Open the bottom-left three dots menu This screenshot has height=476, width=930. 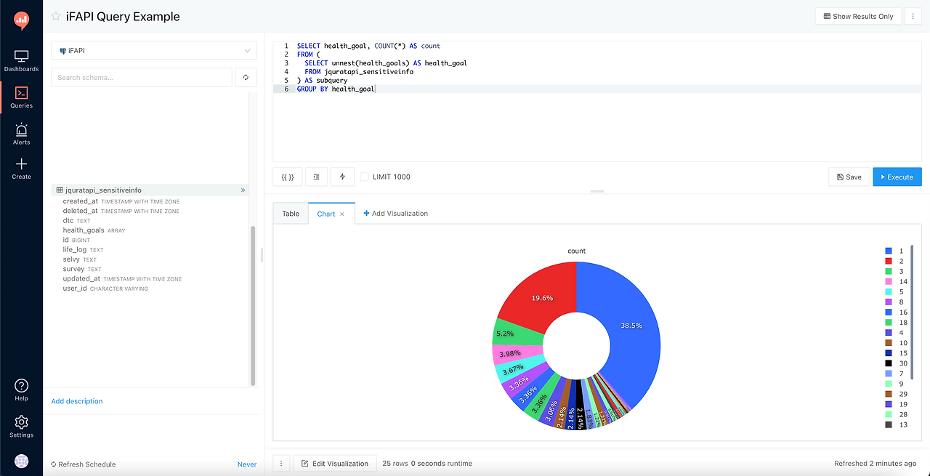tap(281, 464)
